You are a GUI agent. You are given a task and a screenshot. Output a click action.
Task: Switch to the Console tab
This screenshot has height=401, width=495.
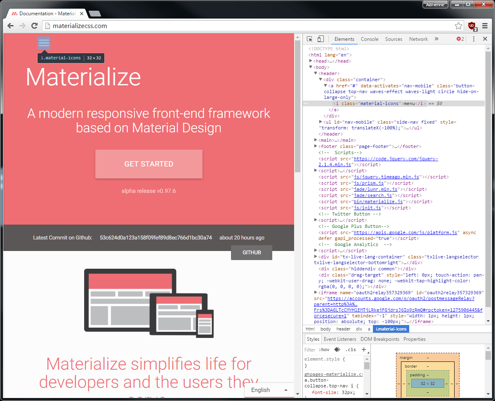369,39
